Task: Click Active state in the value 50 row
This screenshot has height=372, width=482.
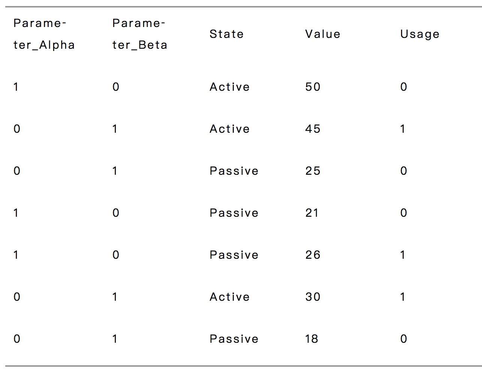Action: tap(229, 87)
